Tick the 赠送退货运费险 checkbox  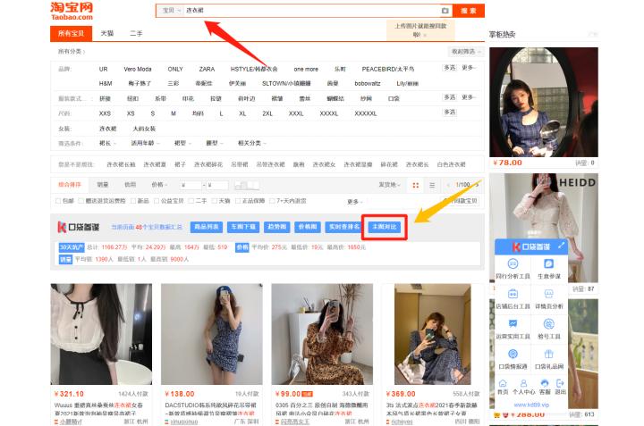coord(80,201)
